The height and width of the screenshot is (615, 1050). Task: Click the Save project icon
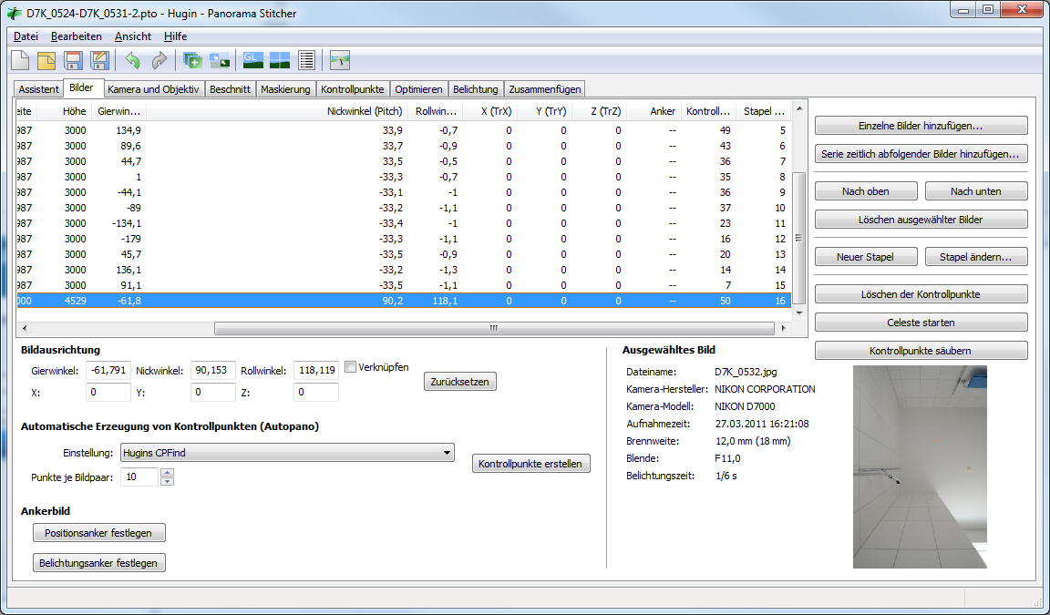tap(73, 61)
